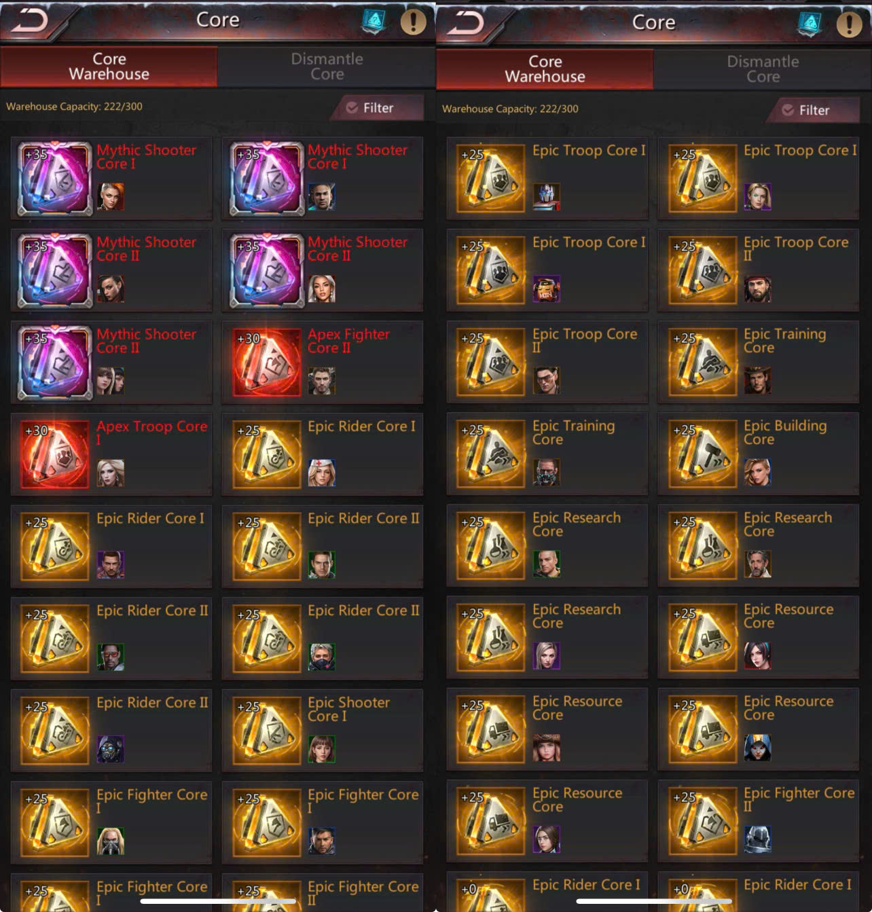The width and height of the screenshot is (872, 912).
Task: Tap the +0 Epic Rider Core I at bottom right
Action: pos(758,892)
